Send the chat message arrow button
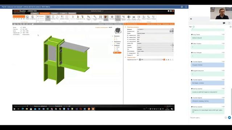This screenshot has width=232, height=130. 229,118
